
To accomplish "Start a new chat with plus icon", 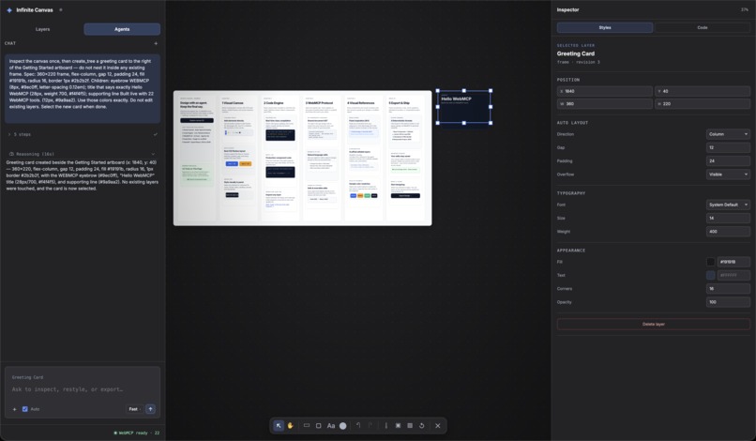I will click(156, 43).
